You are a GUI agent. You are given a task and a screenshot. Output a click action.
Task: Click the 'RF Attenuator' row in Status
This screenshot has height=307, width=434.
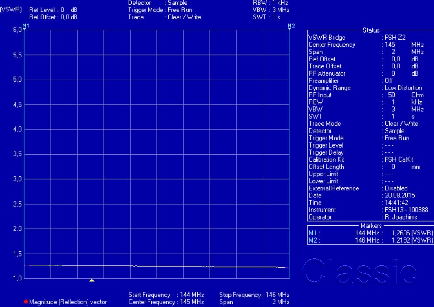pos(363,74)
